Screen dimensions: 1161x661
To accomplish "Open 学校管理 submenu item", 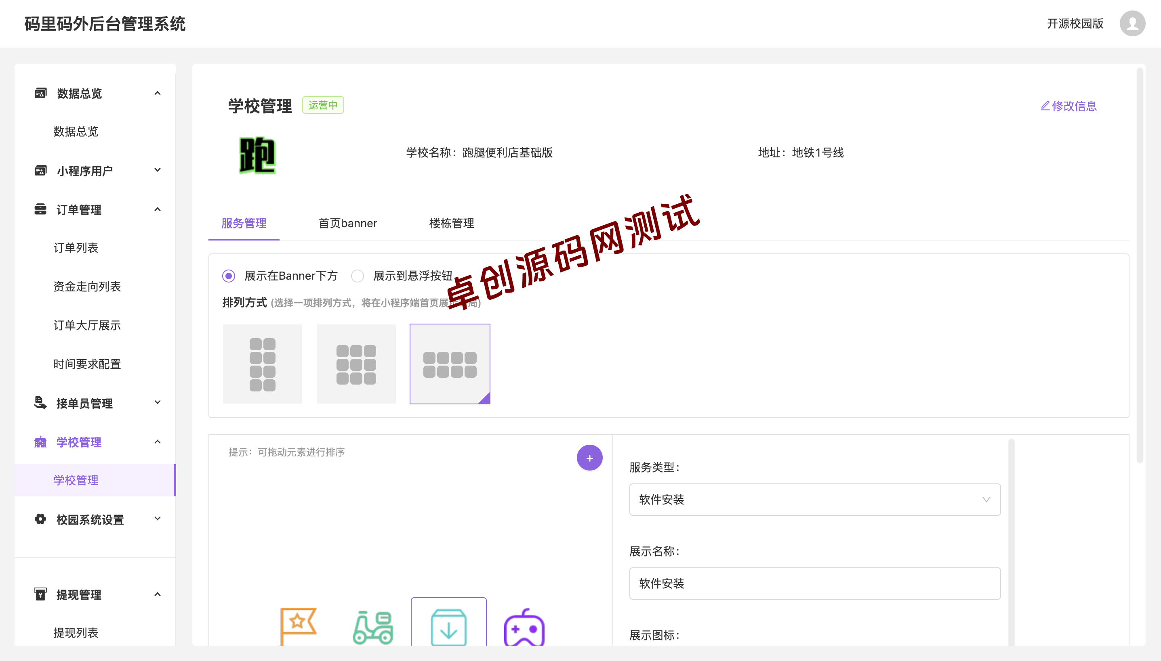I will (x=95, y=480).
